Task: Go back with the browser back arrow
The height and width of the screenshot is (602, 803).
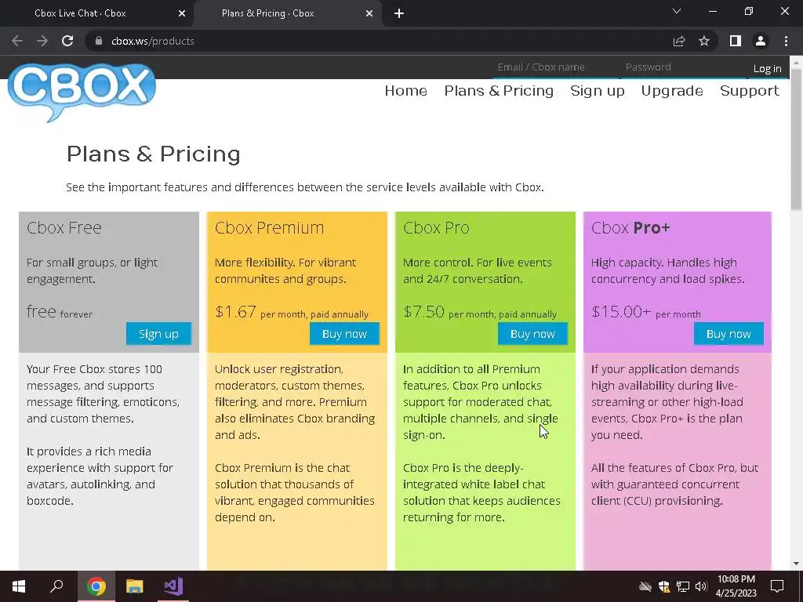Action: pos(17,41)
